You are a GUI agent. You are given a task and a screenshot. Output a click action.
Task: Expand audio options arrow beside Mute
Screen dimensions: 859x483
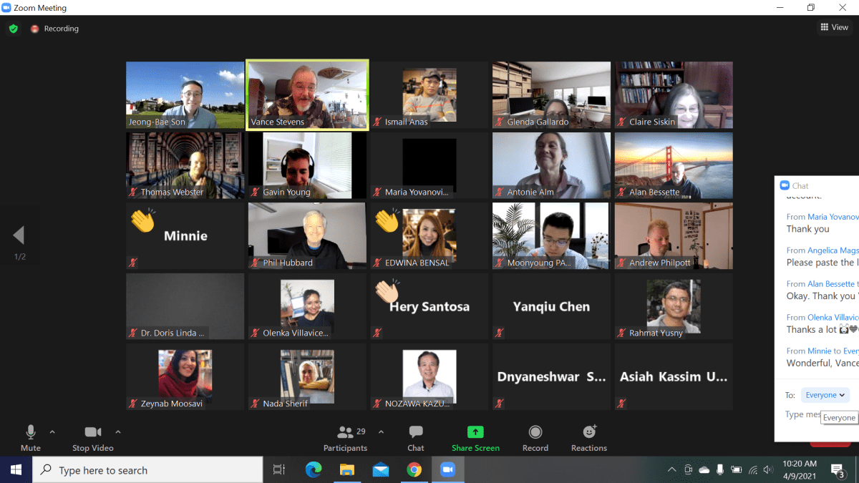52,432
